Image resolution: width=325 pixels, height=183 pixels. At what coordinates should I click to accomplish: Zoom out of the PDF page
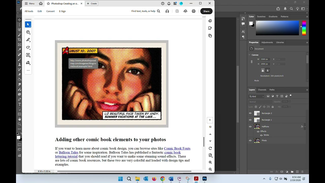(210, 169)
